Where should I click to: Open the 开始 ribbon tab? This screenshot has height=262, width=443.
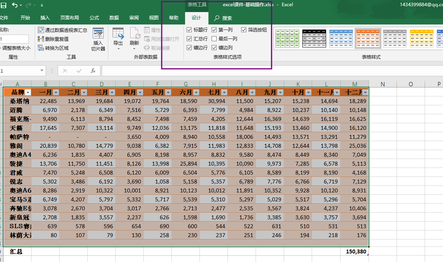pyautogui.click(x=25, y=18)
